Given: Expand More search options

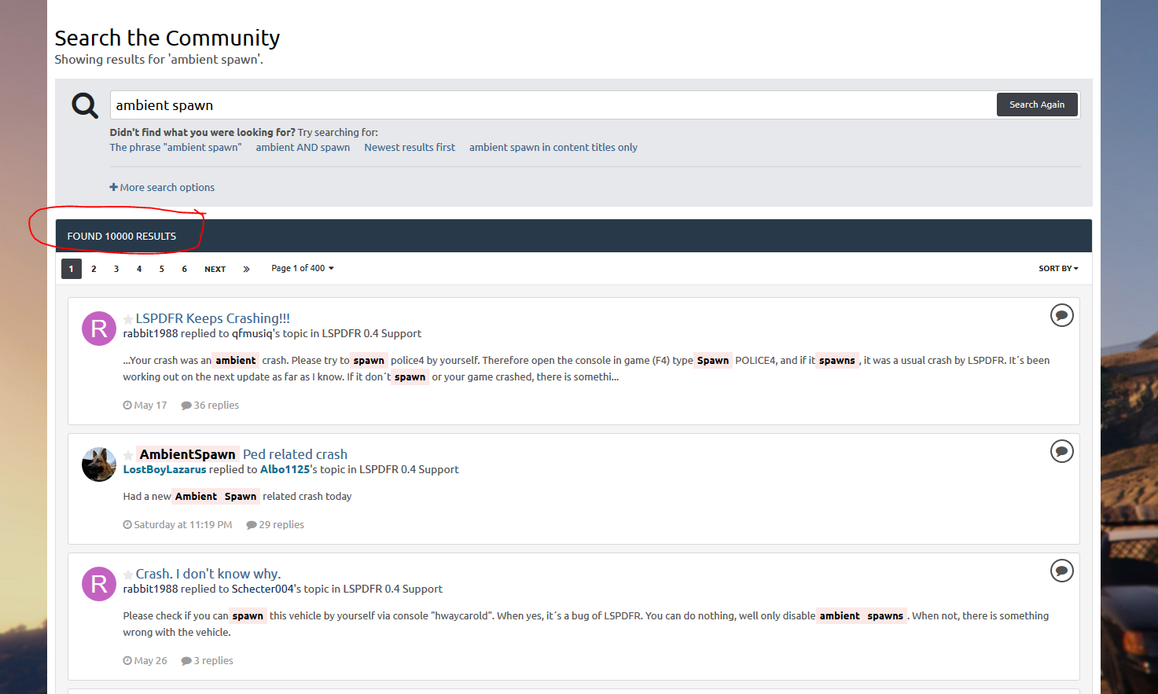Looking at the screenshot, I should coord(162,188).
